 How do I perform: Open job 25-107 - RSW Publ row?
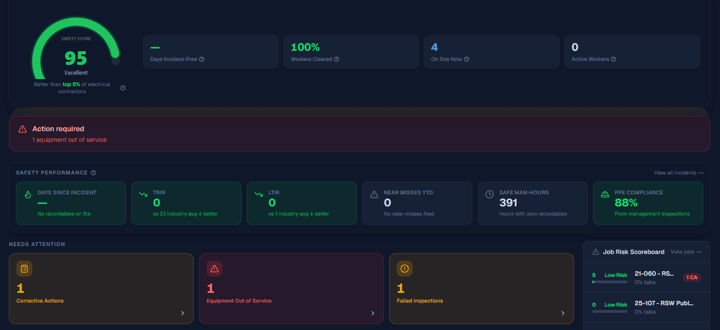(647, 307)
